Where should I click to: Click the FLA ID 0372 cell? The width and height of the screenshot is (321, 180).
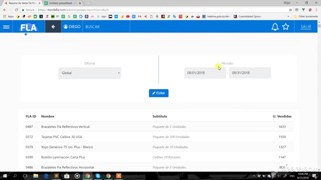point(29,137)
